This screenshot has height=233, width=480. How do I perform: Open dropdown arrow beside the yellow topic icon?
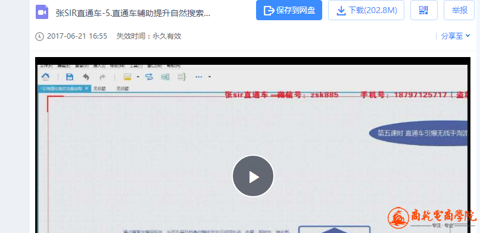point(138,77)
